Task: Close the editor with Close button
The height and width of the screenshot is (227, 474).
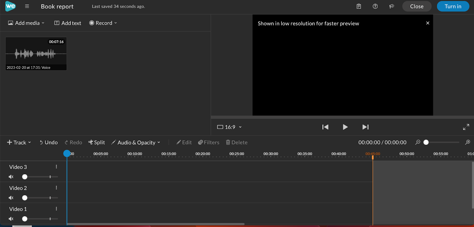Action: 417,6
